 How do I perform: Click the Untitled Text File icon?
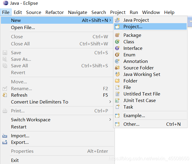point(117,94)
